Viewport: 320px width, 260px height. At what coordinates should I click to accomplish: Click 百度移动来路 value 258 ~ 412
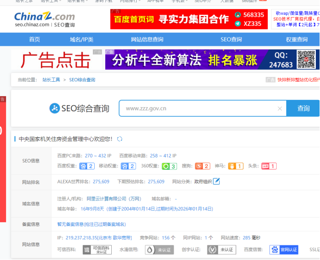coord(161,156)
